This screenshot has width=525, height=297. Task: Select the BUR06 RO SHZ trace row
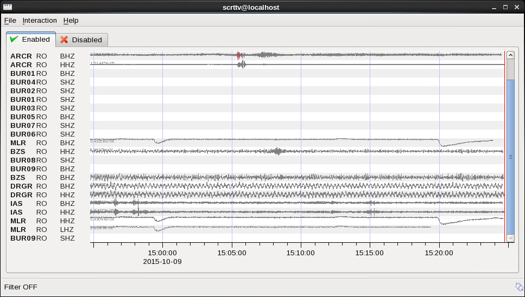pos(257,134)
